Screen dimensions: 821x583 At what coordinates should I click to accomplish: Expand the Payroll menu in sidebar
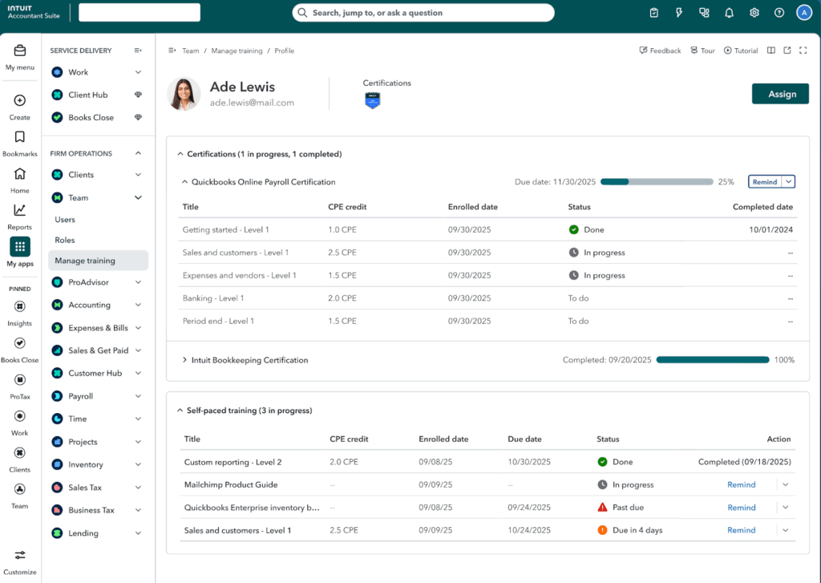pyautogui.click(x=138, y=396)
